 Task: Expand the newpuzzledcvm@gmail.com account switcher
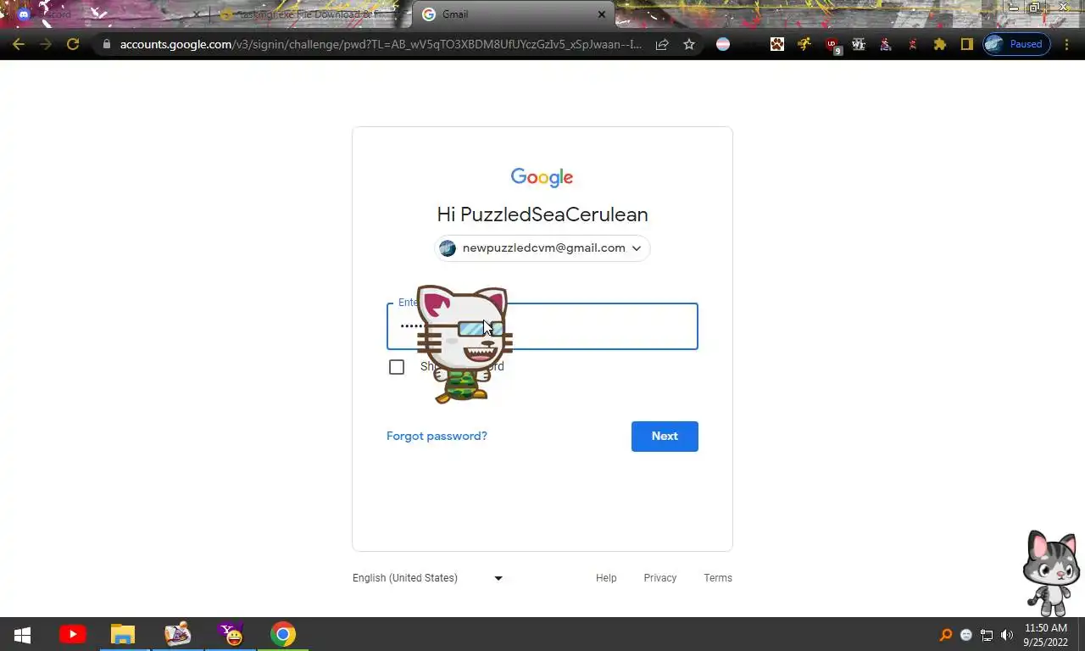coord(542,248)
